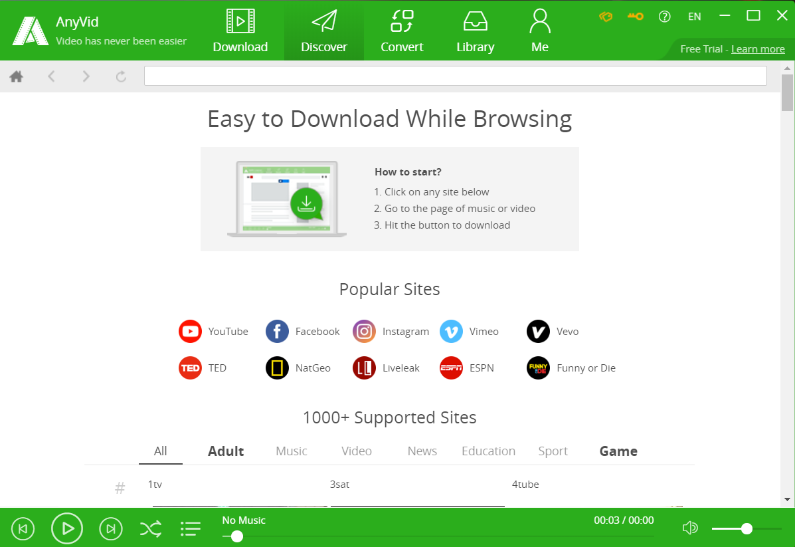This screenshot has height=547, width=795.
Task: Open the Help question mark icon
Action: point(664,17)
